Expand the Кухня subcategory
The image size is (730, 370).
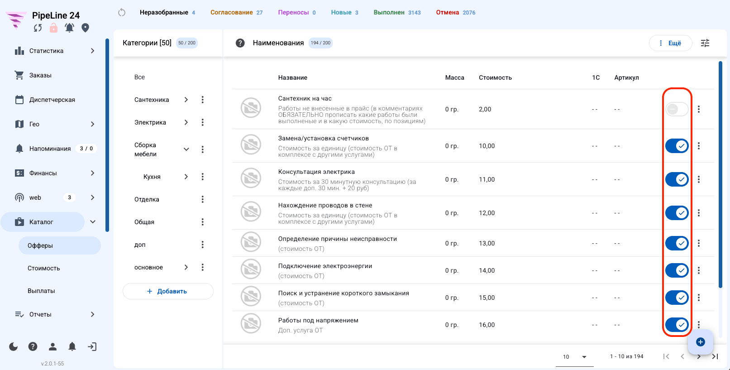tap(186, 177)
